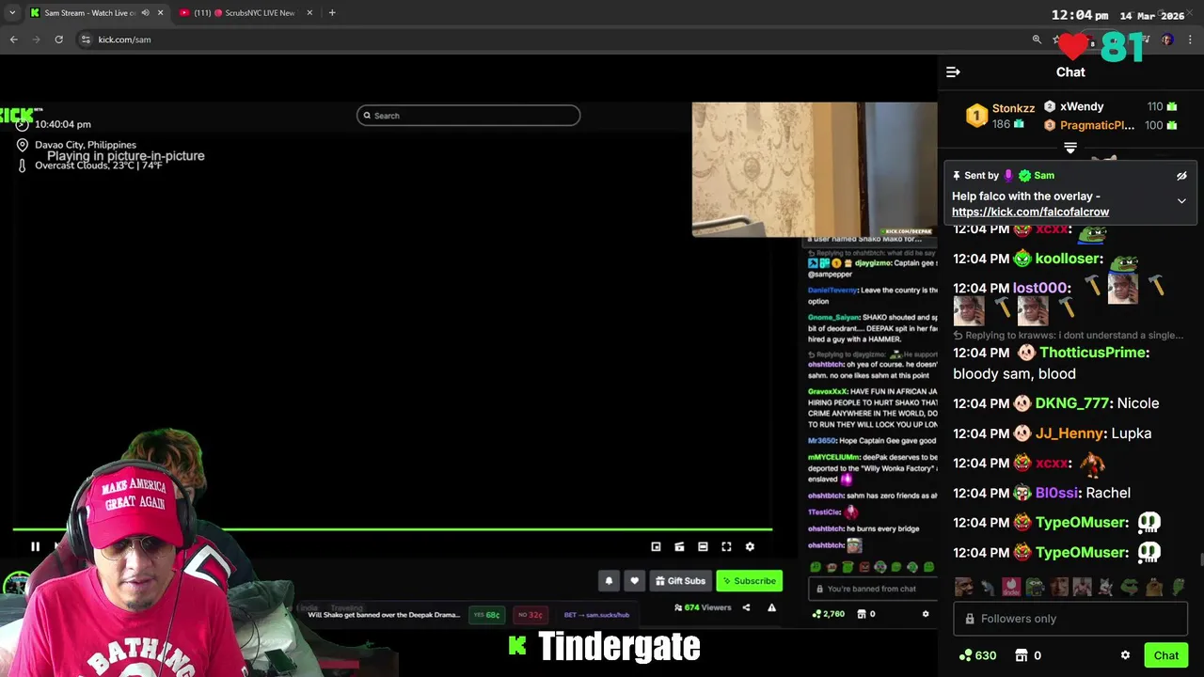
Task: Open the sam.sucks/hub BET link
Action: coord(596,615)
